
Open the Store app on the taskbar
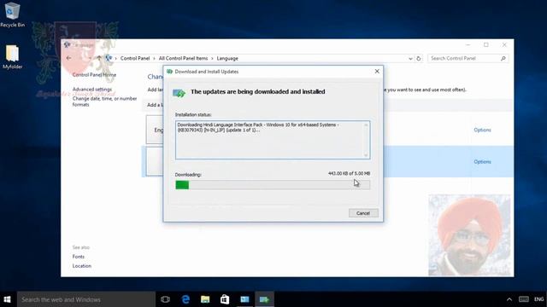pyautogui.click(x=225, y=299)
